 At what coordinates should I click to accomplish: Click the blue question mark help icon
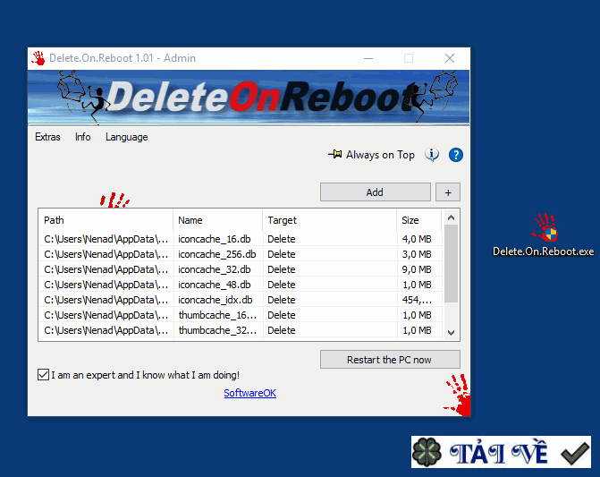[x=456, y=155]
